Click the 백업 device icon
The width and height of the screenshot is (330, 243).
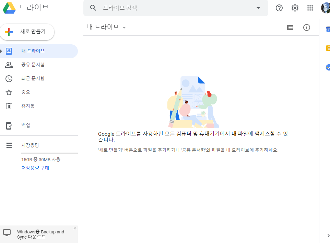(9, 126)
